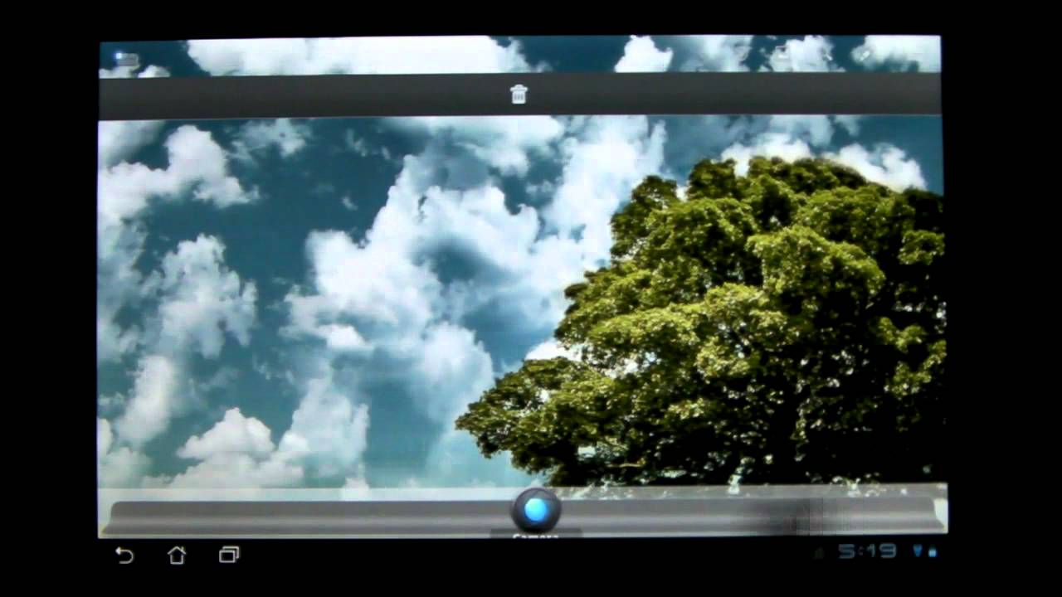Tap the Wi-Fi signal indicator
This screenshot has width=1062, height=597.
(918, 551)
